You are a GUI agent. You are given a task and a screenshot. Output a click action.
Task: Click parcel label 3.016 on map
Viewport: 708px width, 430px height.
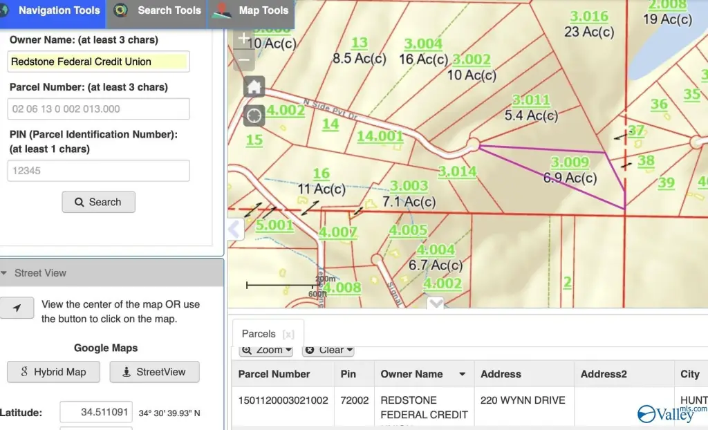point(589,17)
